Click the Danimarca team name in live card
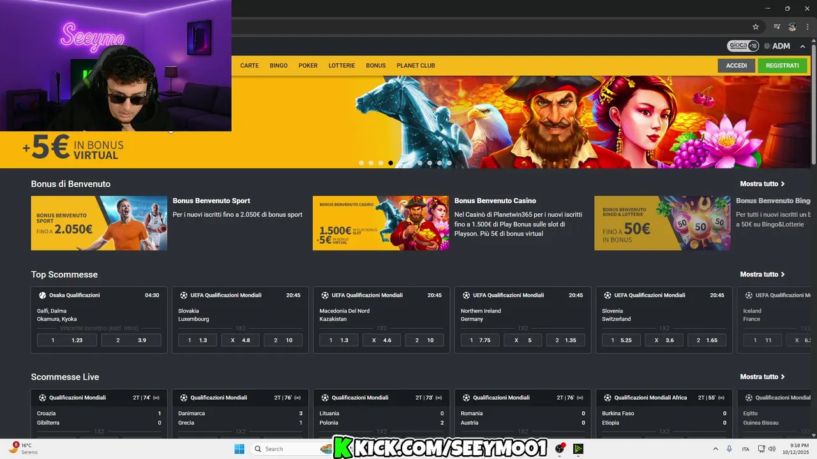Image resolution: width=817 pixels, height=459 pixels. (x=191, y=413)
